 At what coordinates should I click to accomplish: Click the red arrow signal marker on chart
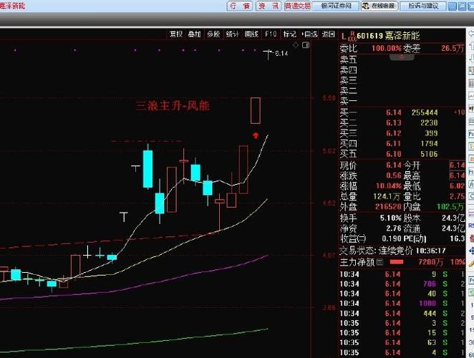pos(255,135)
